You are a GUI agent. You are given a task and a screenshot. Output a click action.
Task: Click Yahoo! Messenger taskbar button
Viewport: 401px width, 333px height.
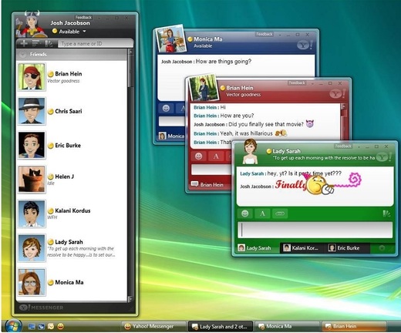153,326
